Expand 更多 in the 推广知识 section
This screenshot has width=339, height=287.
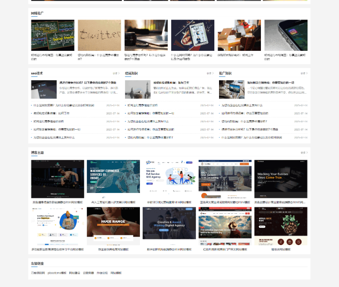click(304, 73)
